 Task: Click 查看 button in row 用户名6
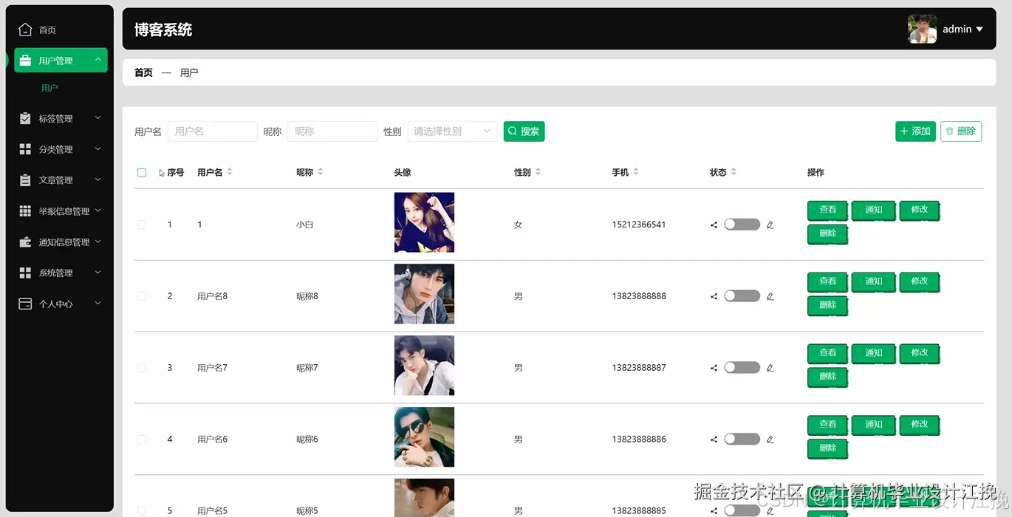(827, 425)
